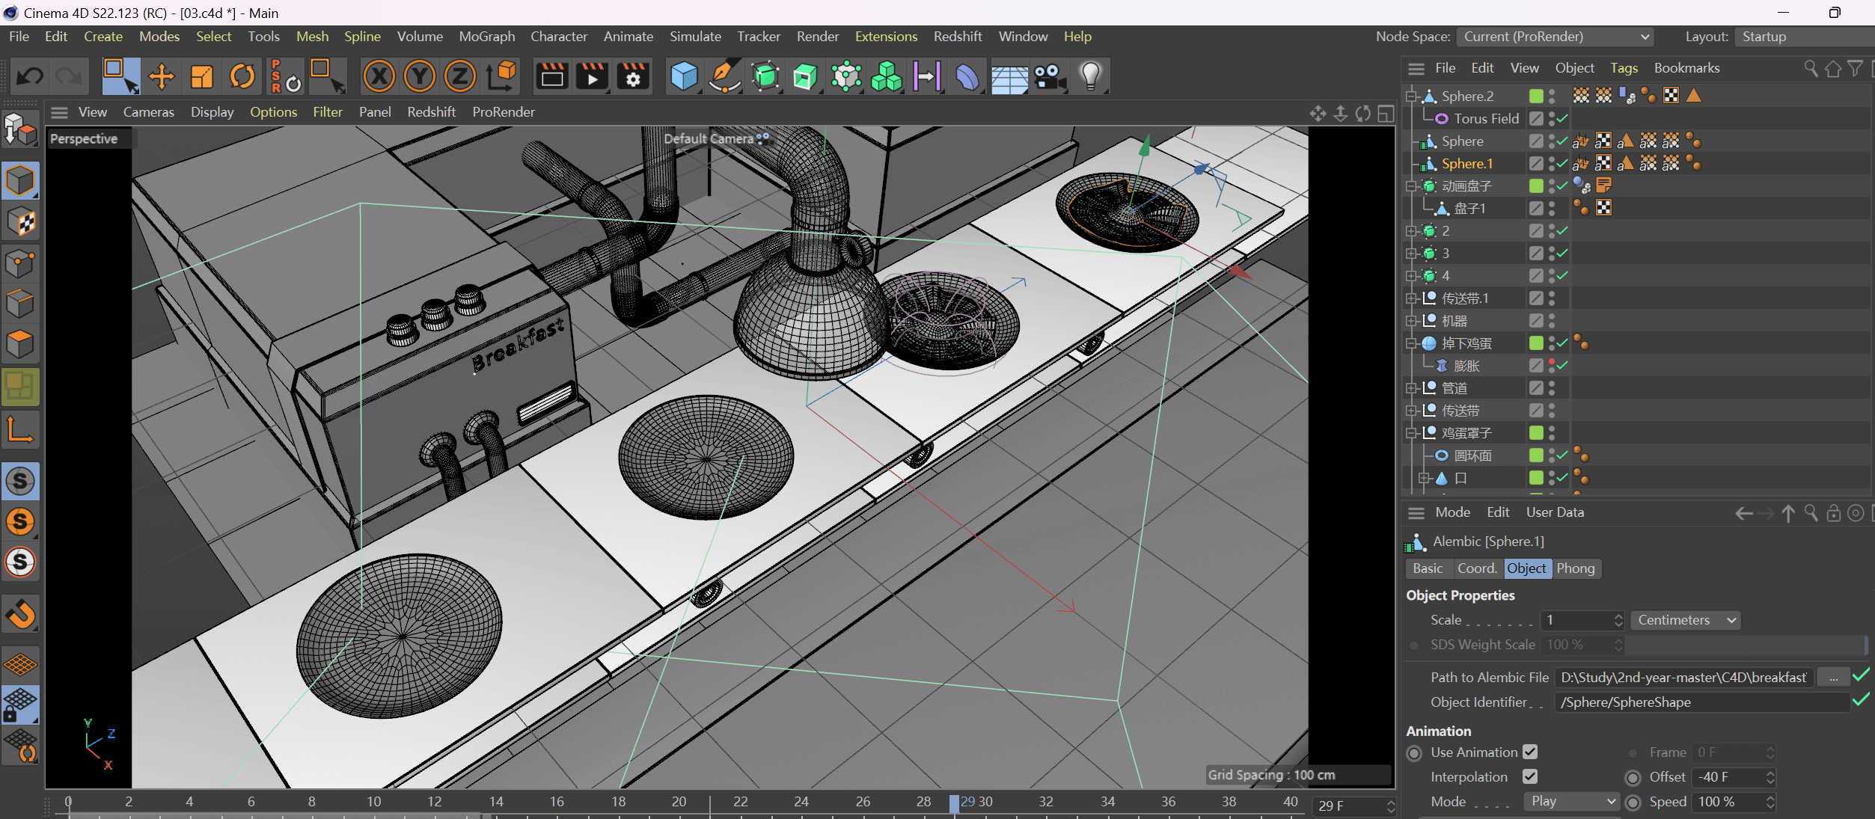Uncheck the Interpolation checkbox

(x=1530, y=776)
